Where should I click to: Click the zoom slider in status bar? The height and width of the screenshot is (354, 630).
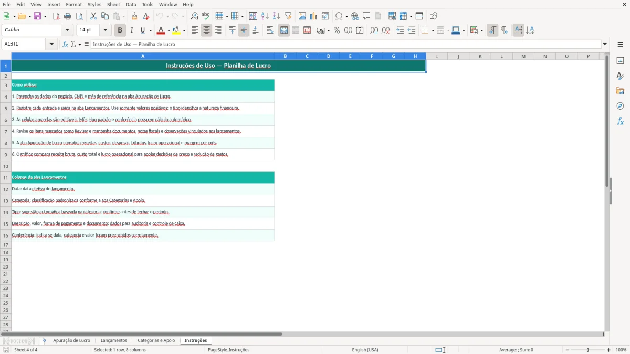[x=588, y=350]
